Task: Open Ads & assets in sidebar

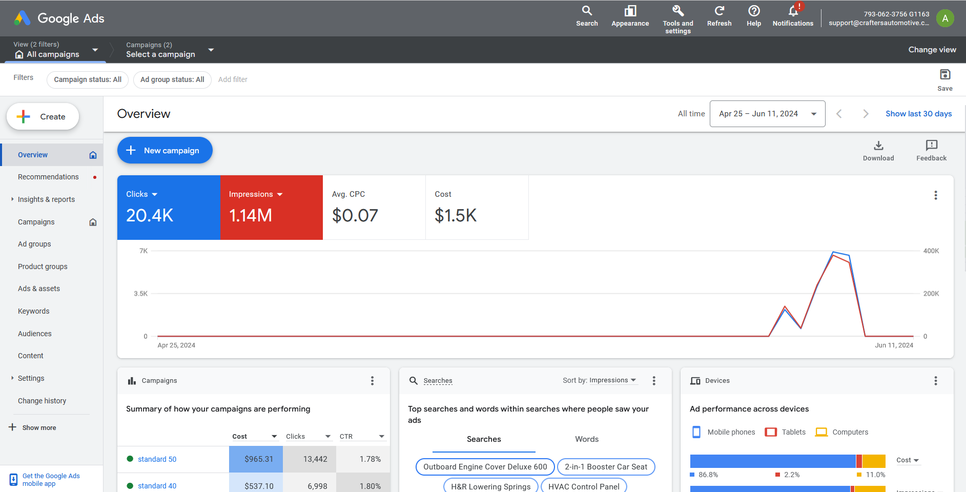Action: [39, 289]
